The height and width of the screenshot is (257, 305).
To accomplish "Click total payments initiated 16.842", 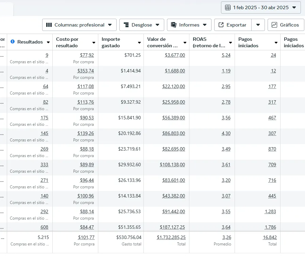I will click(x=270, y=238).
